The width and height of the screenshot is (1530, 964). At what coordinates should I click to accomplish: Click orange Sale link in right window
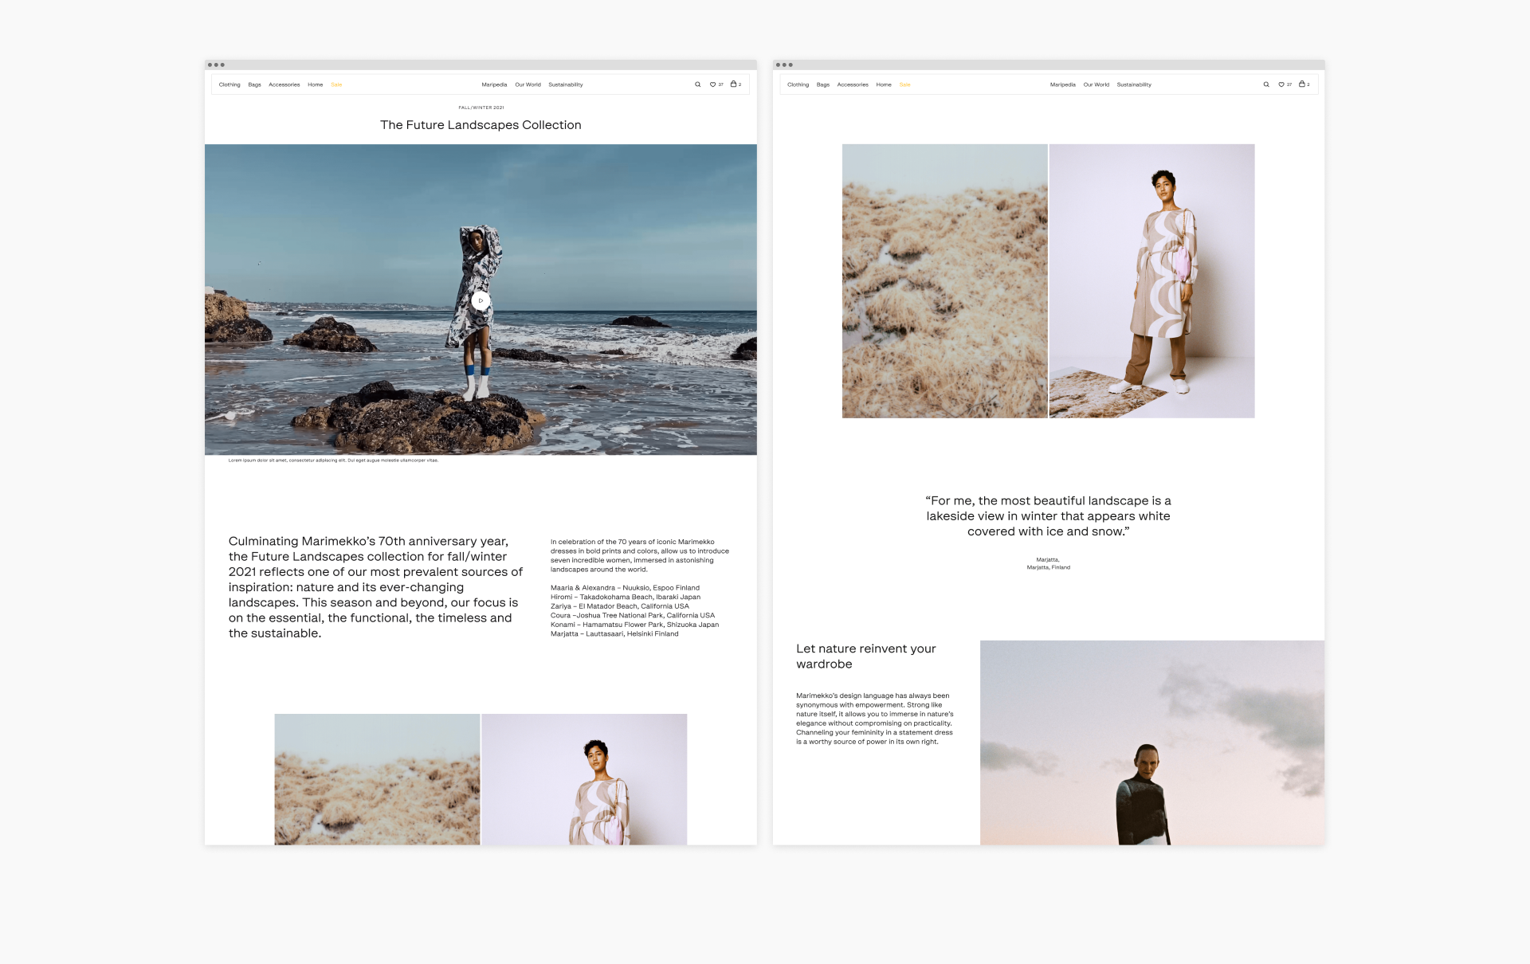click(x=904, y=84)
